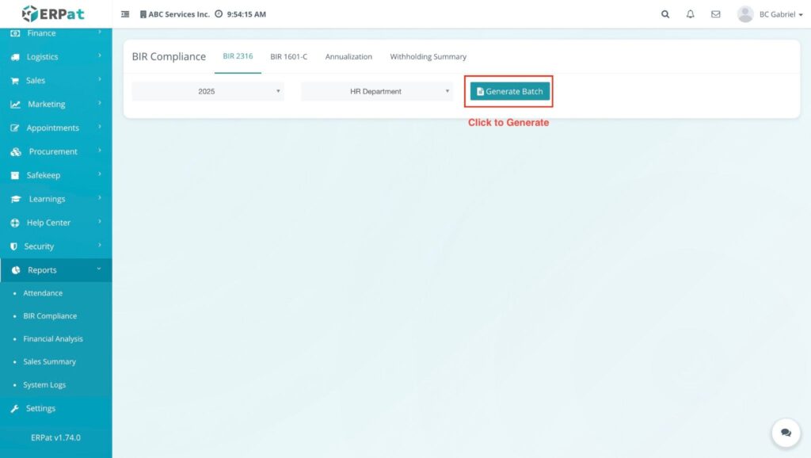Open the messages envelope icon
Screen dimensions: 811x458
716,14
